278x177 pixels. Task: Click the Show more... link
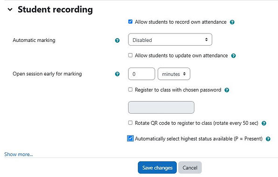tap(19, 154)
